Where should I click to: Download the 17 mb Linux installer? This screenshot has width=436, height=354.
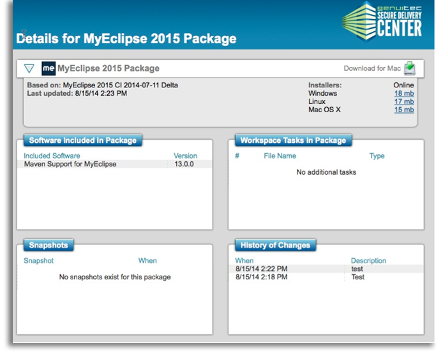coord(403,102)
